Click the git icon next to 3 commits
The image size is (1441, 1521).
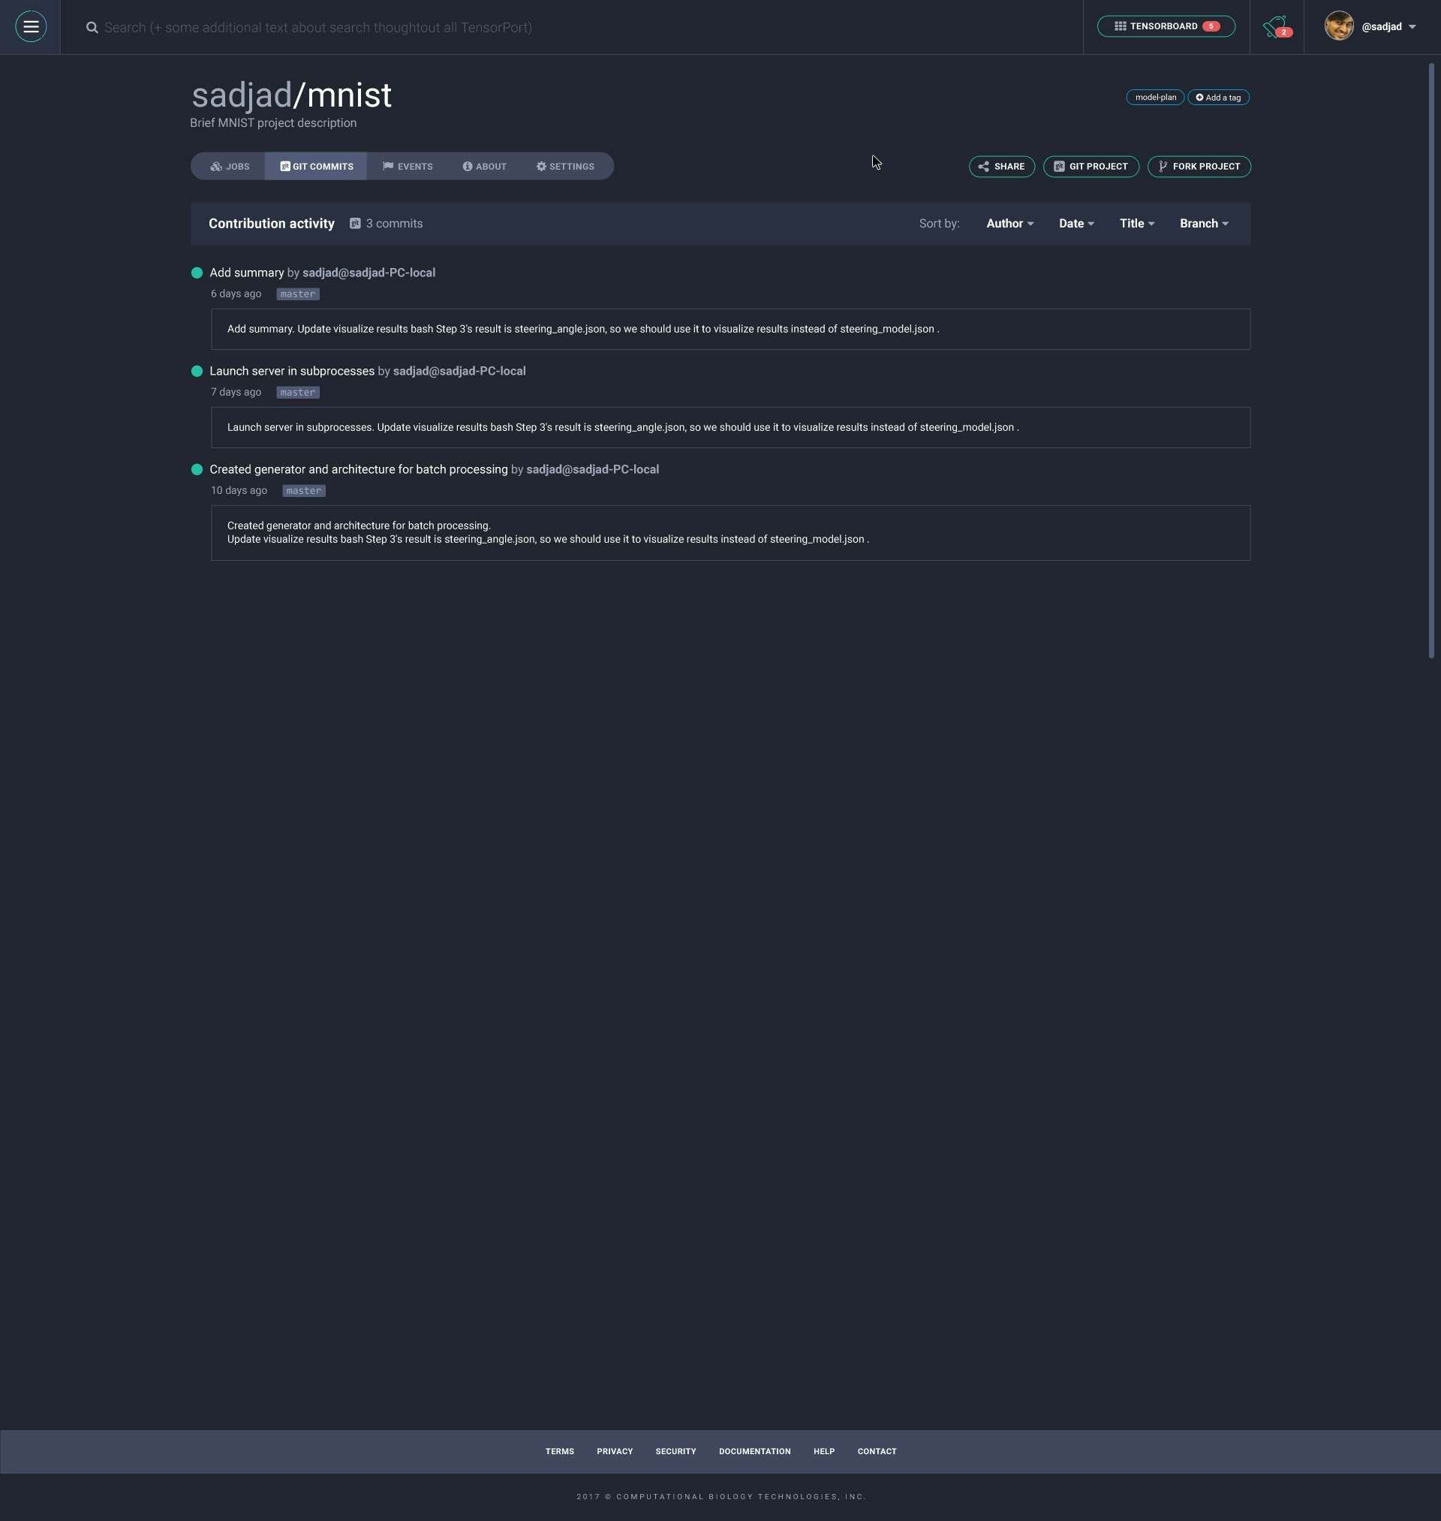356,224
